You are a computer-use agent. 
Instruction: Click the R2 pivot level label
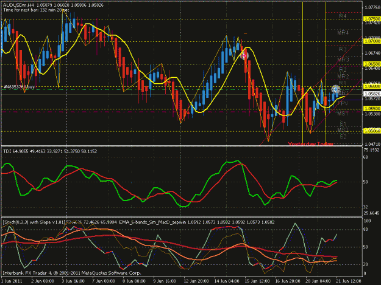(x=343, y=70)
